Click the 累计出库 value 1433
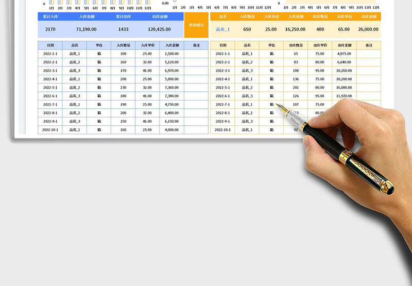 click(x=123, y=29)
